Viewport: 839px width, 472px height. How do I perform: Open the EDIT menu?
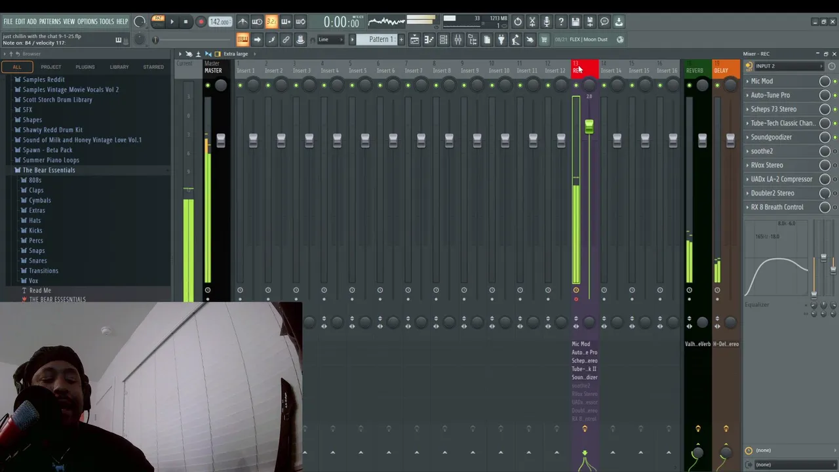coord(20,22)
